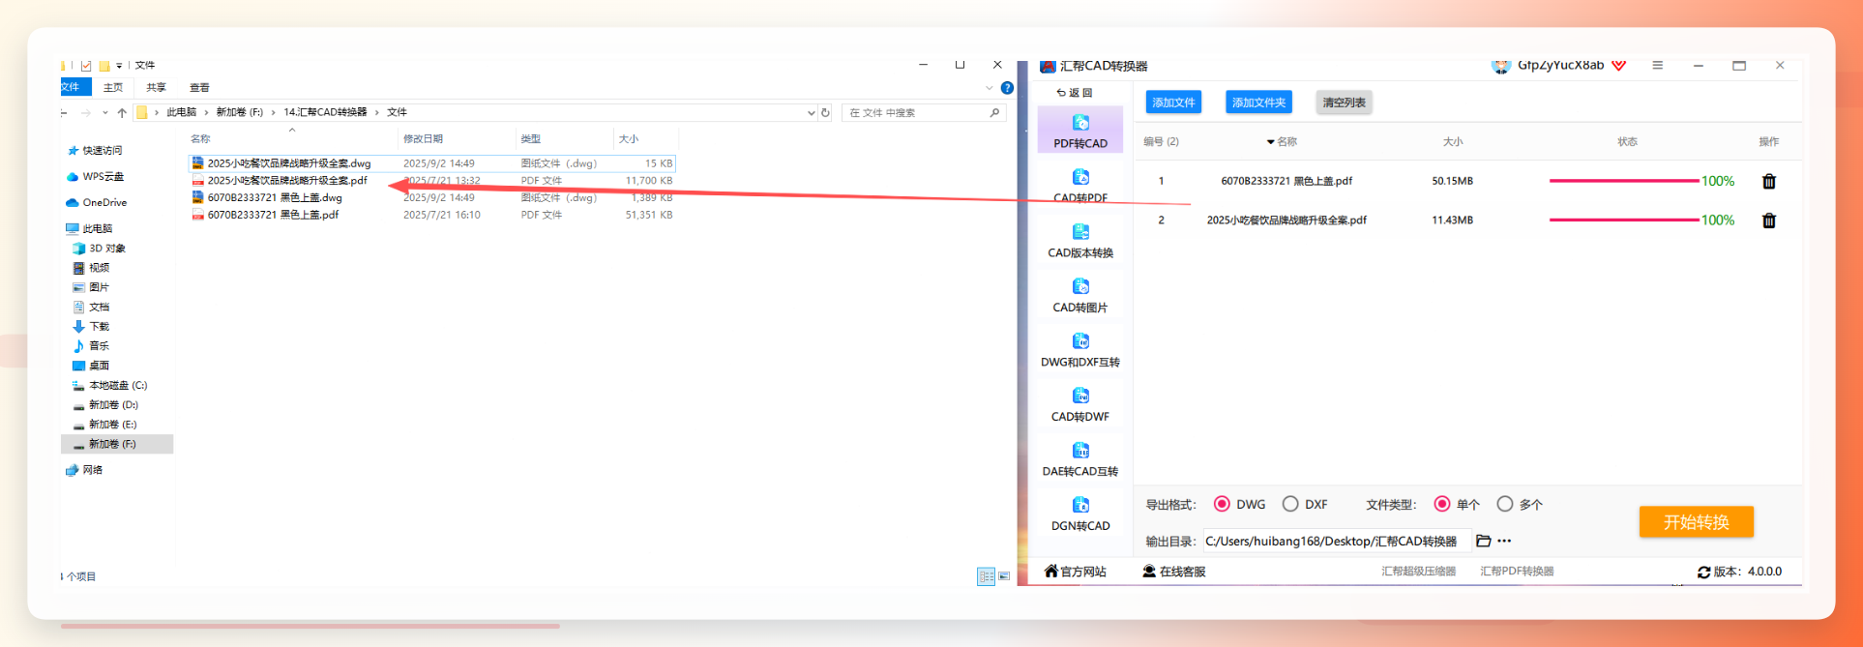Open Explorer recent locations dropdown arrow
Screen dimensions: 1863x647
click(104, 112)
